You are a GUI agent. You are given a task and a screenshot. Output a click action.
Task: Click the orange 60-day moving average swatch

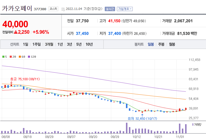coord(20,57)
